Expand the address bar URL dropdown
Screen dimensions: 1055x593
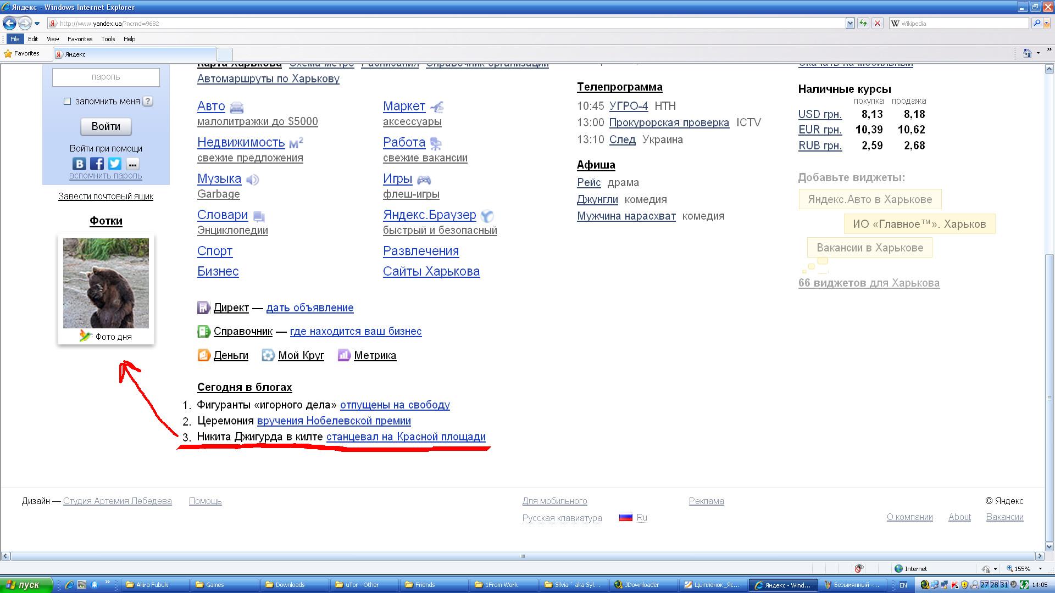click(x=850, y=24)
